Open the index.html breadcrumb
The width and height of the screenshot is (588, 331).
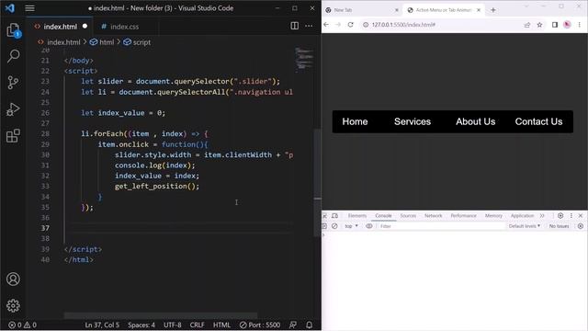click(59, 42)
